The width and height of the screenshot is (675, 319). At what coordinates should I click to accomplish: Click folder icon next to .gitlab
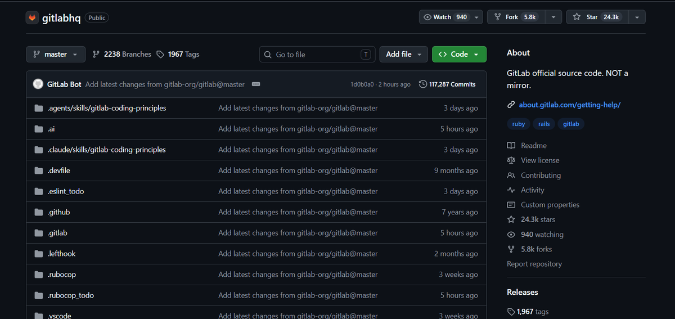coord(39,233)
